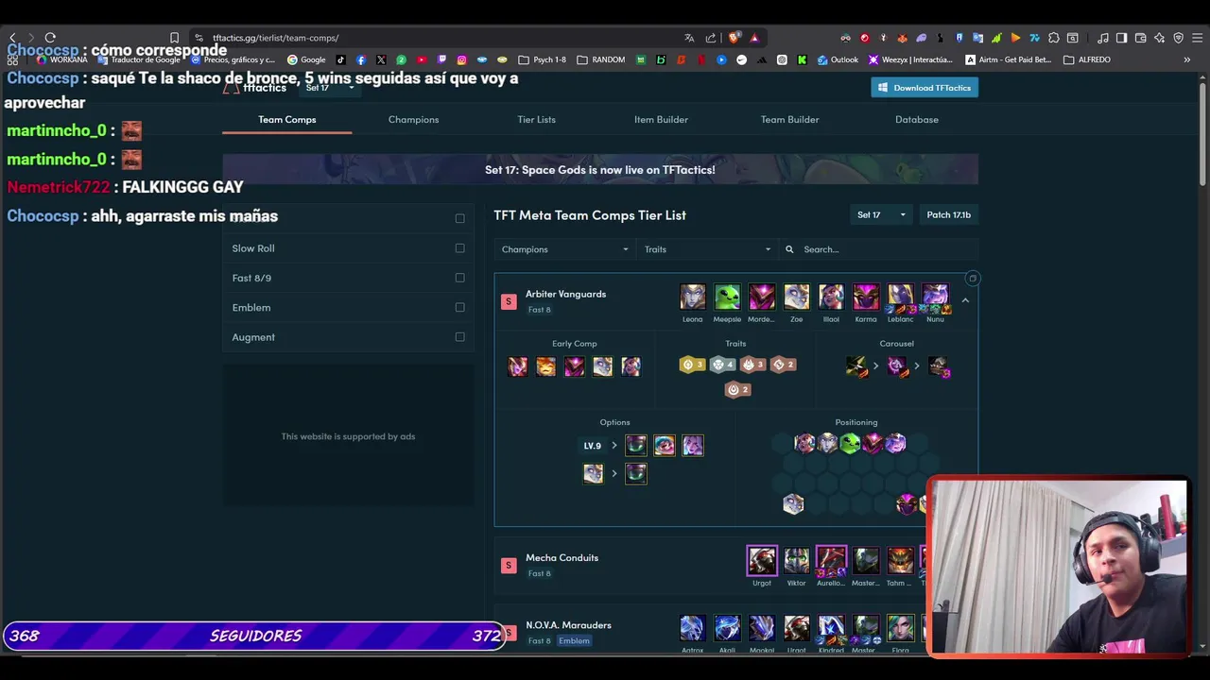The width and height of the screenshot is (1210, 680).
Task: Open the X bookmark icon in bookmarks bar
Action: coord(381,59)
